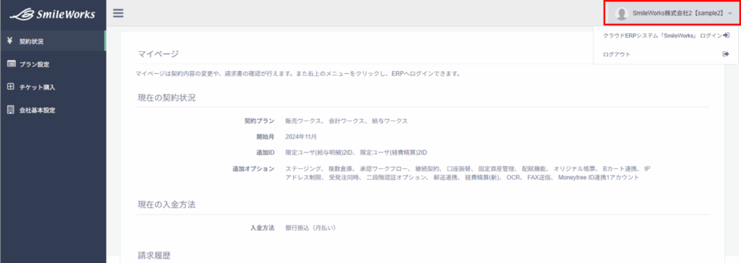The height and width of the screenshot is (263, 741).
Task: Open the 契約状況 sidebar menu
Action: [53, 41]
